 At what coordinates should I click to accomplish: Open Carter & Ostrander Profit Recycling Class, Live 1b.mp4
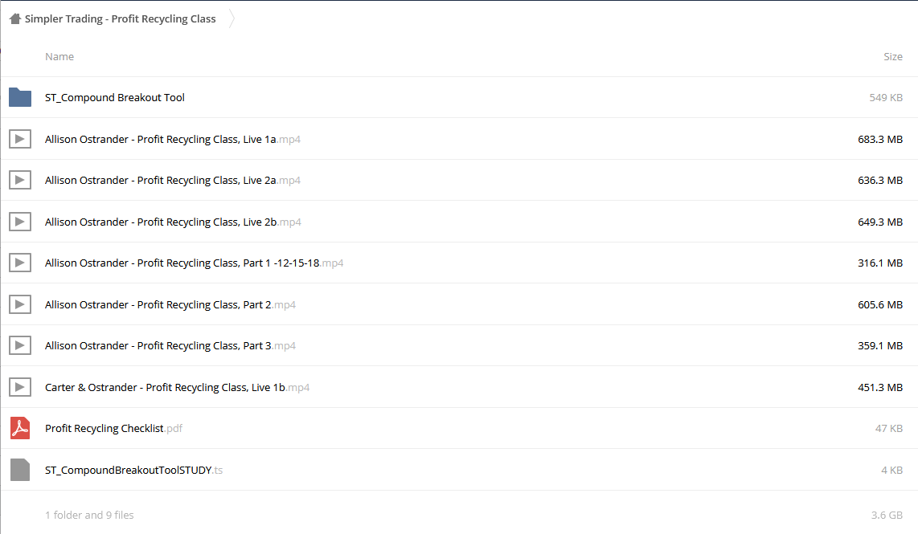(178, 387)
